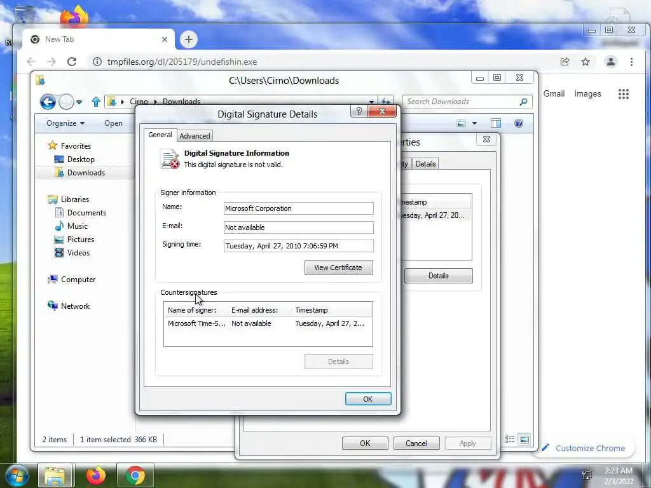Image resolution: width=651 pixels, height=488 pixels.
Task: Select Favorites in navigation pane
Action: point(76,146)
